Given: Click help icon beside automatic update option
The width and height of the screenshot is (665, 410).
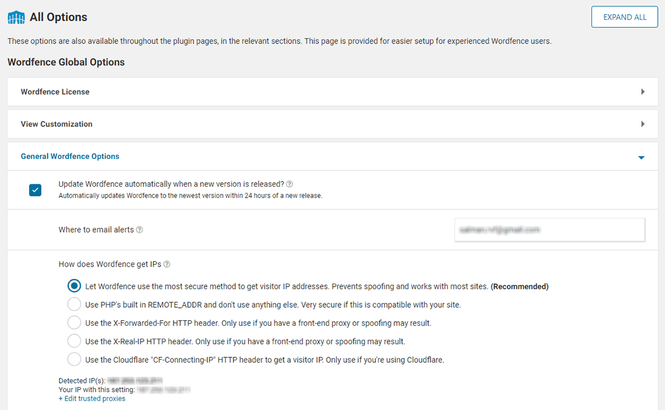Looking at the screenshot, I should pos(290,184).
